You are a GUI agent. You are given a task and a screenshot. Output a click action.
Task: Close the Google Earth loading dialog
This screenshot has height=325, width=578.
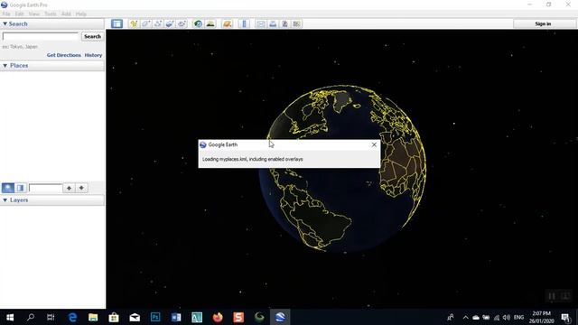[374, 144]
